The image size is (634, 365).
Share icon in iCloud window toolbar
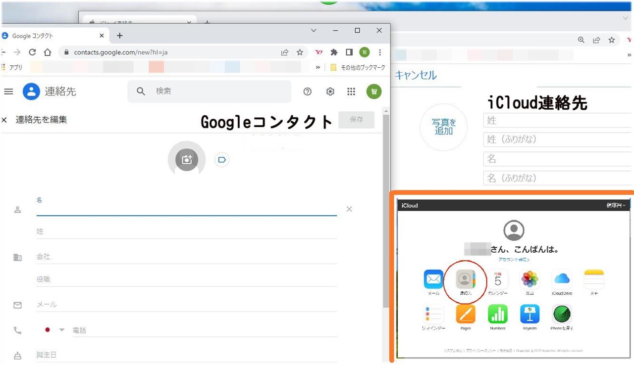[x=597, y=40]
